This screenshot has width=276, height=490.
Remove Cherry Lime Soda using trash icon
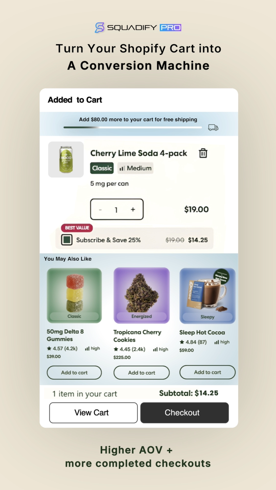pos(203,153)
